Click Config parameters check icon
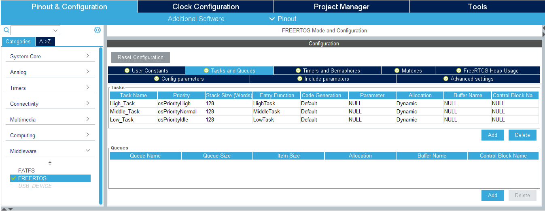 [x=157, y=79]
